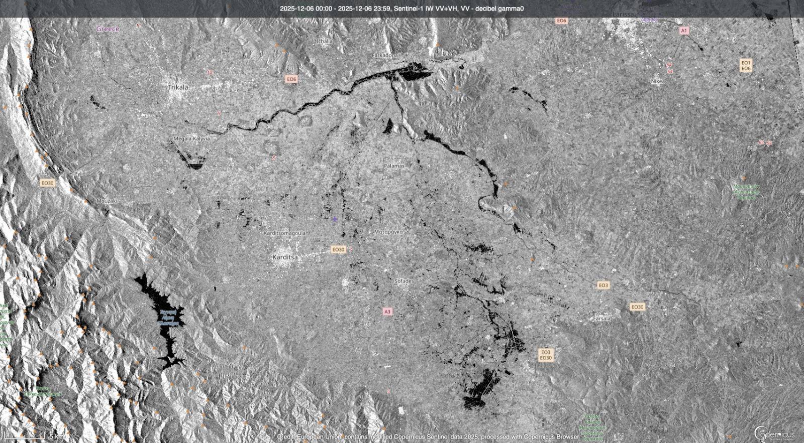Click the Copernicus logo in the corner
804x443 pixels.
(x=774, y=433)
